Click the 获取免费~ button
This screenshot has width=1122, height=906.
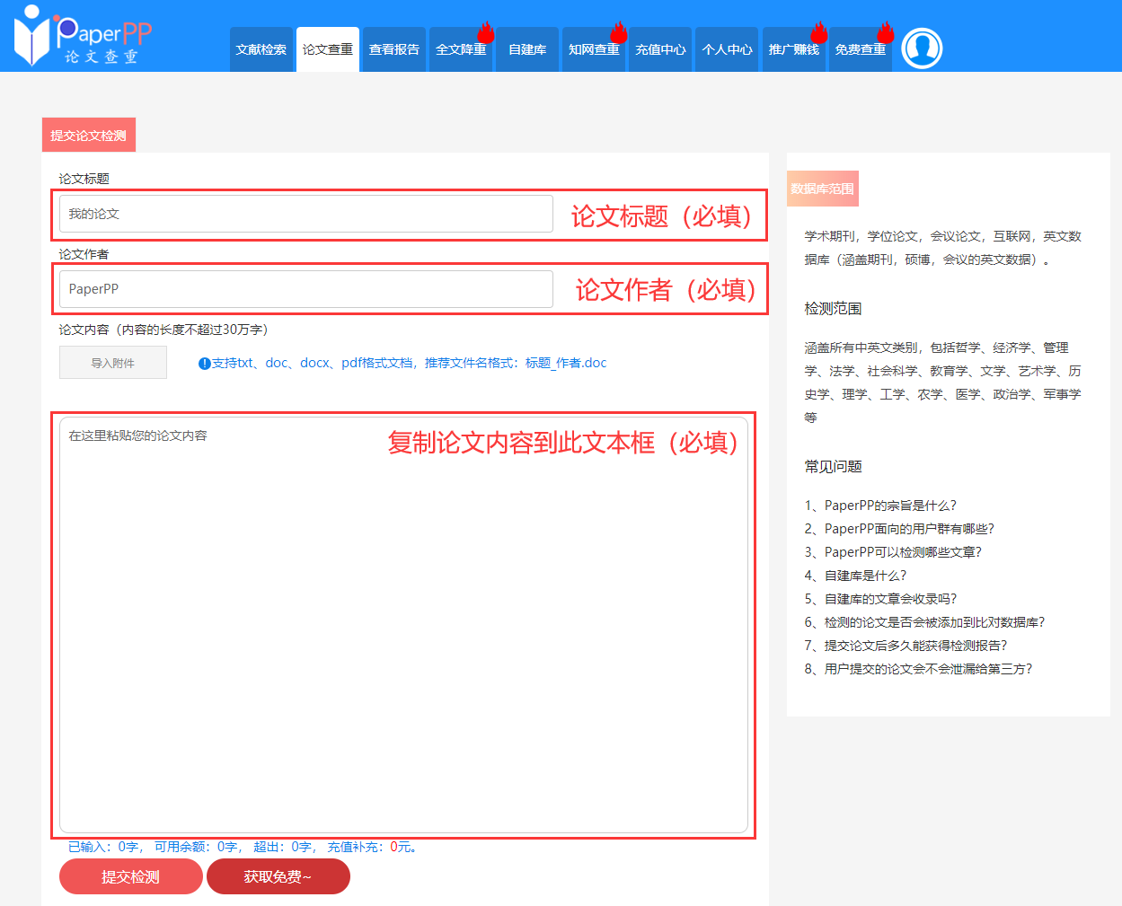(278, 876)
